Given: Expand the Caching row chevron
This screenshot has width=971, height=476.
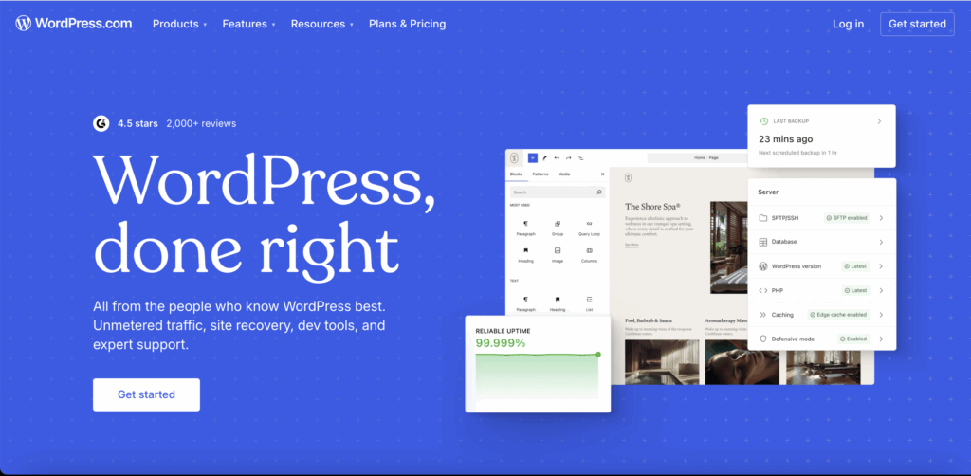Looking at the screenshot, I should click(x=881, y=315).
